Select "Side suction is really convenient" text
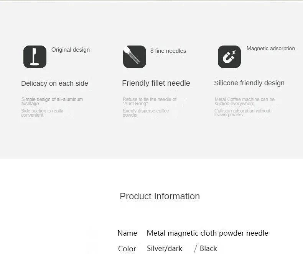Screen dimensions: 303x254 [42, 113]
